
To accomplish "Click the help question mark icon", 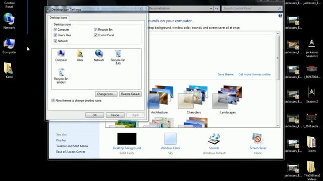I will pos(280,16).
